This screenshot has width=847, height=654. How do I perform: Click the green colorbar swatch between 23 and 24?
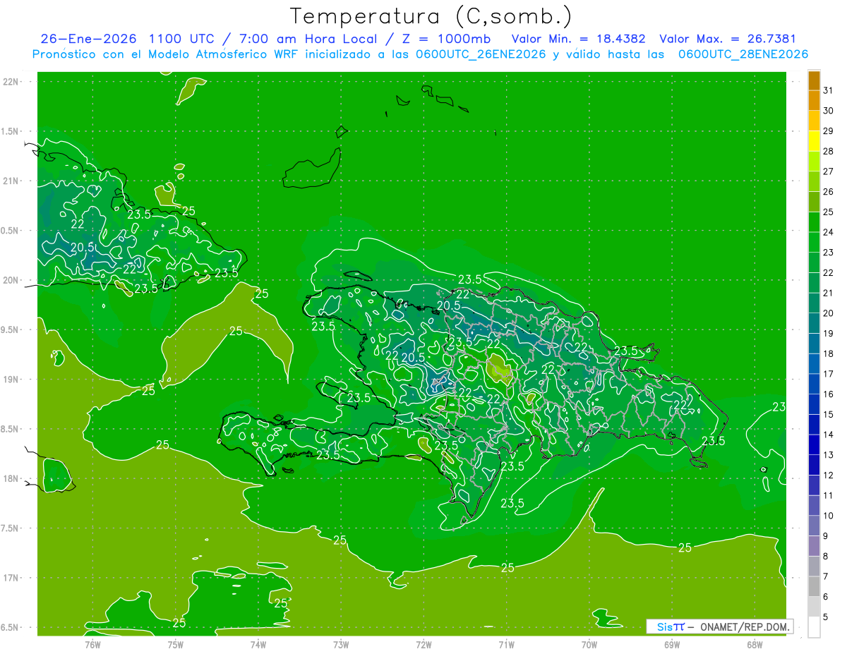814,243
